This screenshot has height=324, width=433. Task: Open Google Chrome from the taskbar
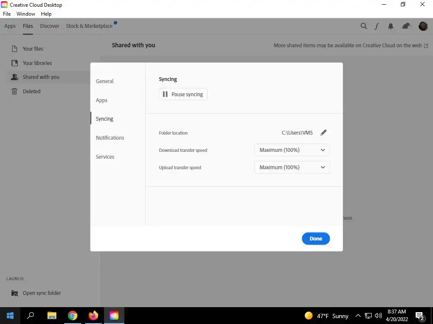73,316
